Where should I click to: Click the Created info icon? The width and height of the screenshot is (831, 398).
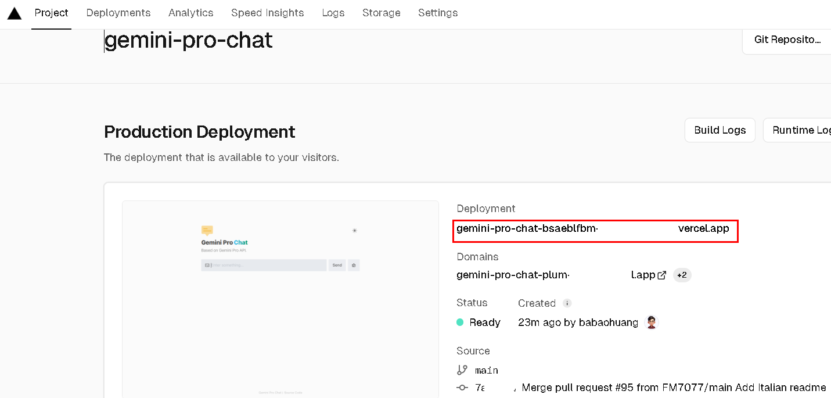(567, 303)
